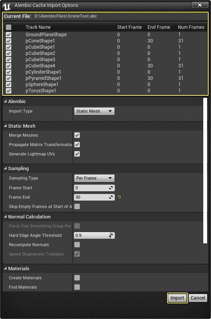The image size is (211, 319).
Task: Click pSphereShape1 track name
Action: [42, 85]
